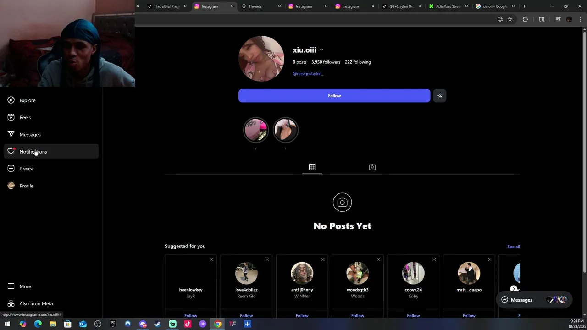Show similar accounts via add-person button
The image size is (587, 330).
click(439, 96)
